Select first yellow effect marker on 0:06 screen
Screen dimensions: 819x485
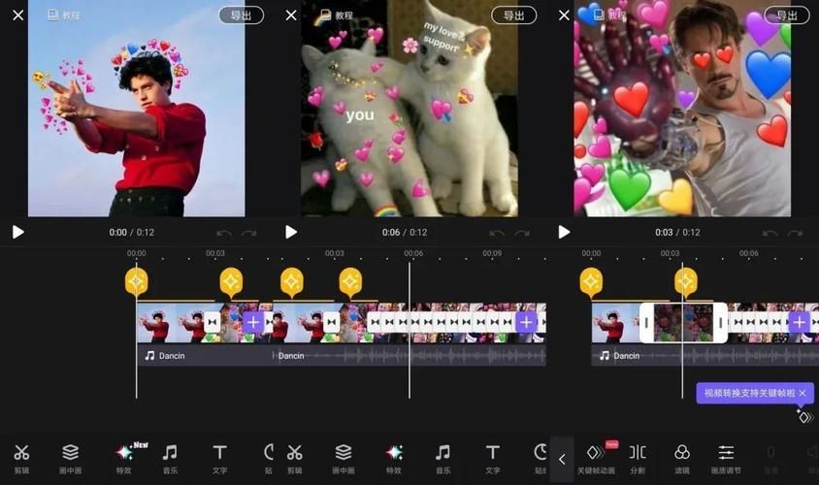[291, 282]
